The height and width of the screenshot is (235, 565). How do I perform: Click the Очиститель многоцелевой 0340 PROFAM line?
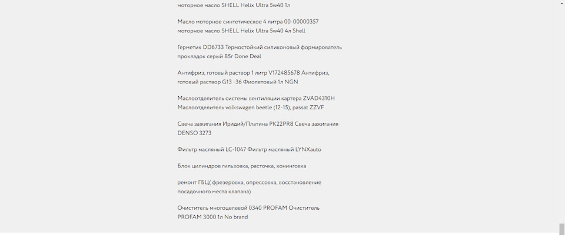pos(248,208)
